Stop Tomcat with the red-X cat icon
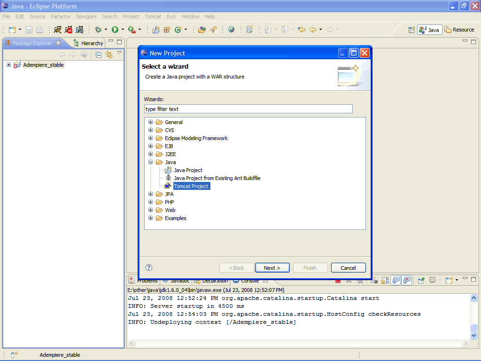Screen dimensions: 481x361 click(x=69, y=30)
